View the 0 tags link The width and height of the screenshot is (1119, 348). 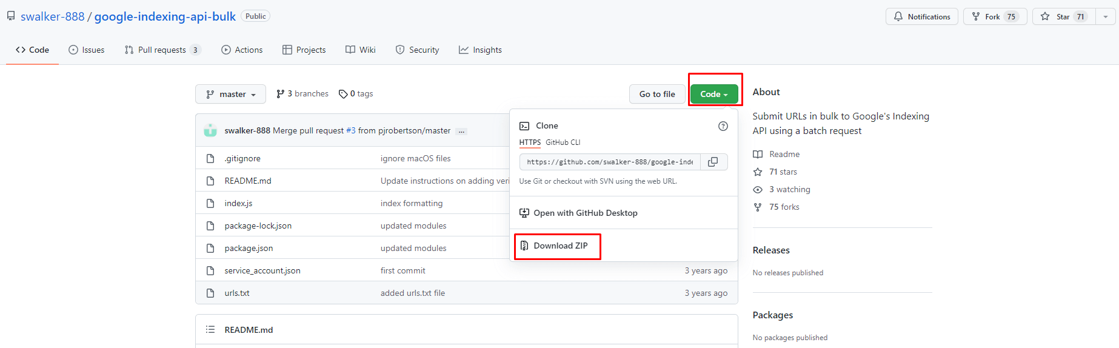pyautogui.click(x=356, y=94)
